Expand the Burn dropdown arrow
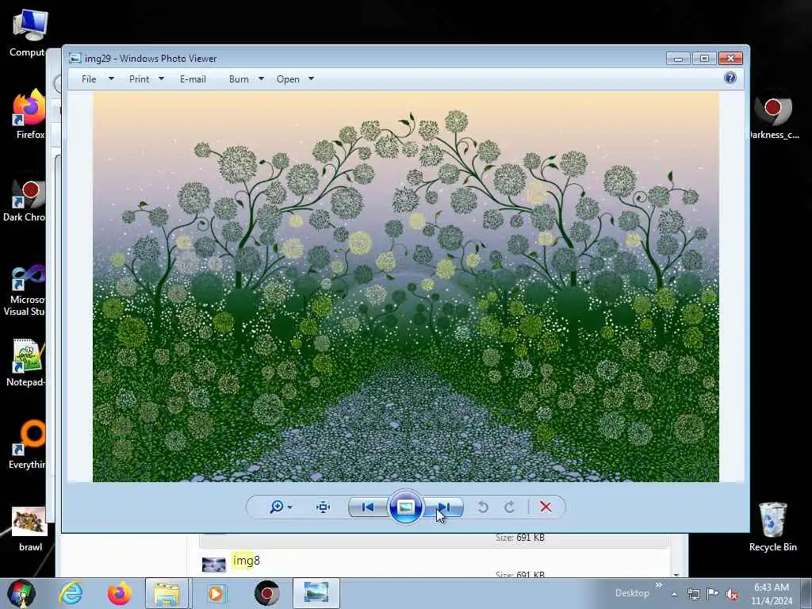 [261, 79]
